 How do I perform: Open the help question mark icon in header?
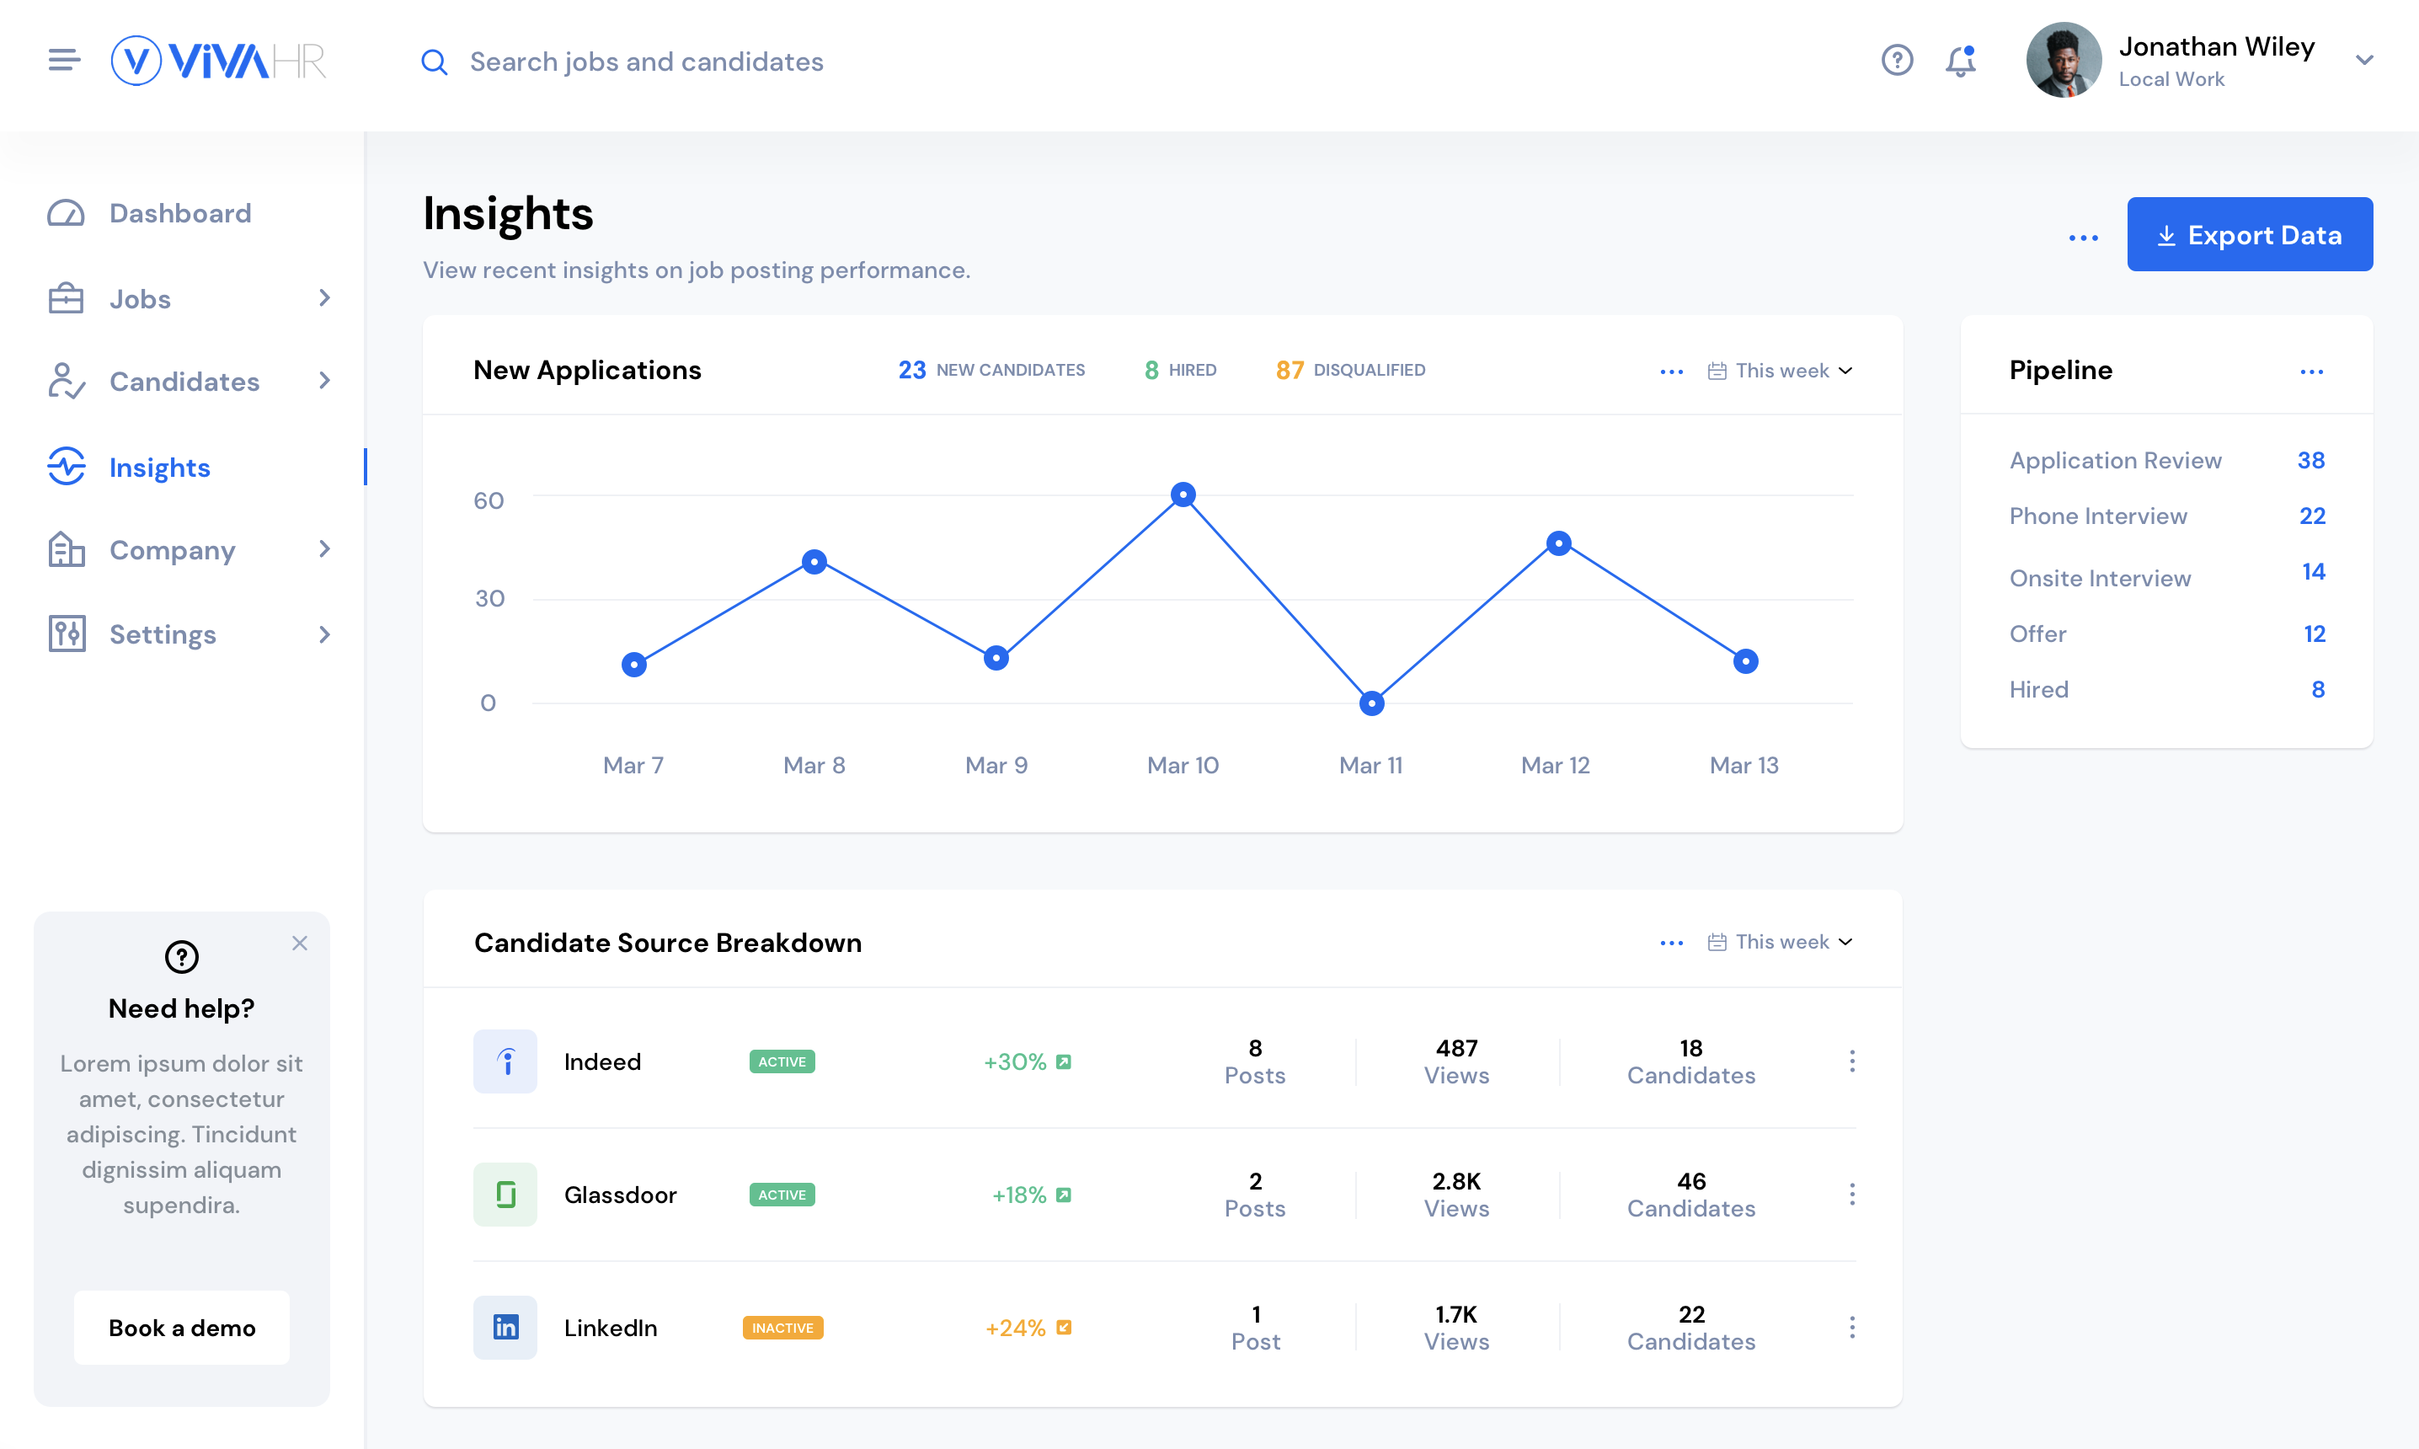tap(1897, 61)
